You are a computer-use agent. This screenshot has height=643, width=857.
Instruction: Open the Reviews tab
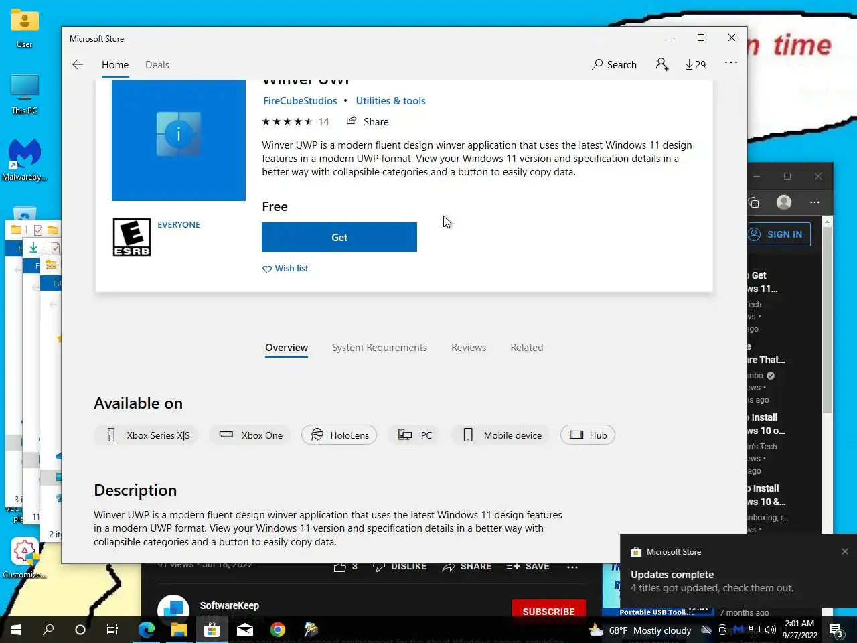(469, 348)
